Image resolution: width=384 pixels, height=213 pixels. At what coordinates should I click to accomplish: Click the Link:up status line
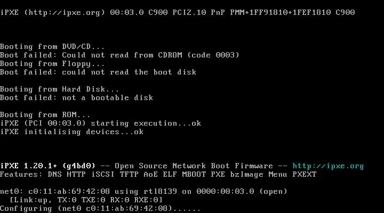(86, 200)
